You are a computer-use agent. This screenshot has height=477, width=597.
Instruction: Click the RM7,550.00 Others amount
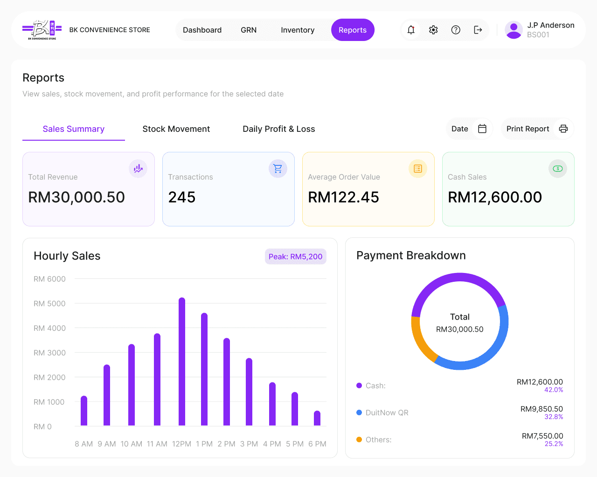[542, 436]
